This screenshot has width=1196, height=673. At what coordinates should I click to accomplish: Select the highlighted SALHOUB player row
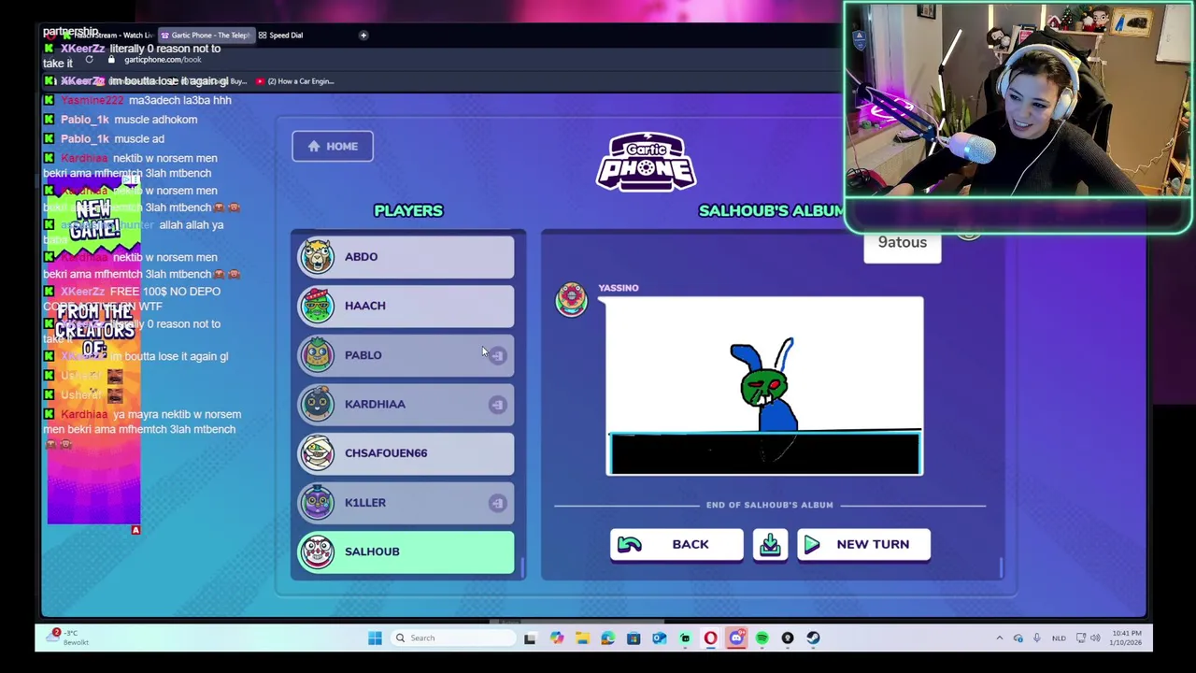coord(406,551)
